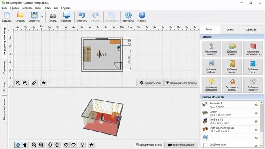Rotate 3D model left around vertical axis
The width and height of the screenshot is (265, 149).
pyautogui.click(x=50, y=144)
